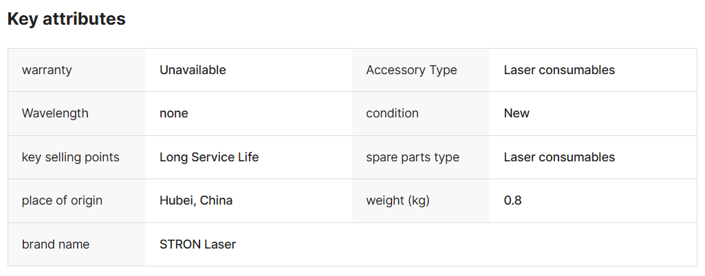Image resolution: width=705 pixels, height=276 pixels.
Task: Click the empty cell beside STRON Laser
Action: (525, 244)
